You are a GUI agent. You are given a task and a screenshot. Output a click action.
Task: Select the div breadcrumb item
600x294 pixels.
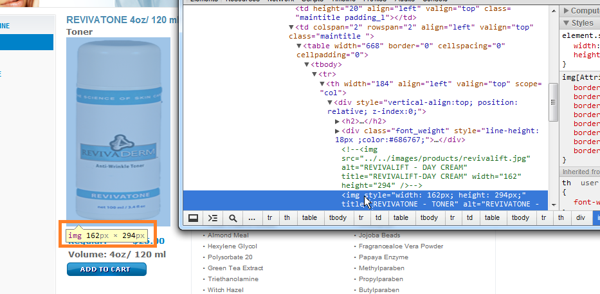(581, 218)
